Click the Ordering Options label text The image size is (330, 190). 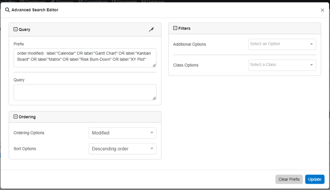[29, 133]
